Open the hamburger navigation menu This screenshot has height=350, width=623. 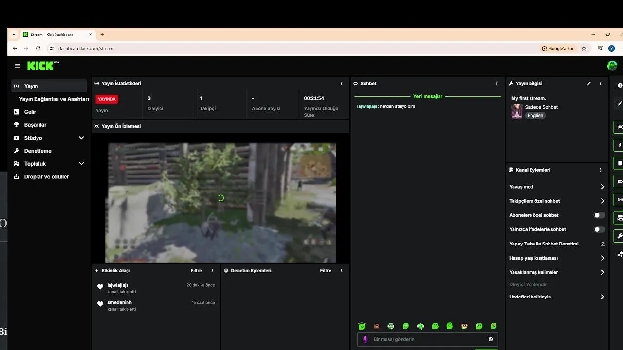[18, 66]
